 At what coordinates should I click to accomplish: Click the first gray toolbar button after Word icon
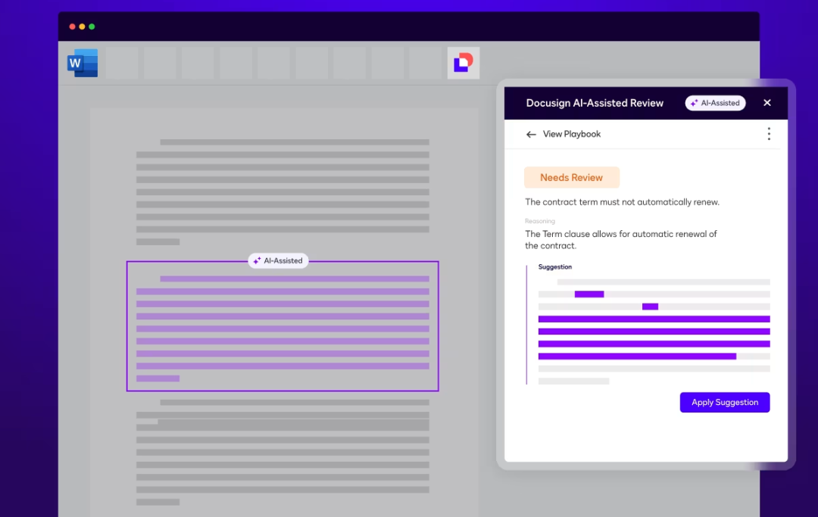pos(122,63)
